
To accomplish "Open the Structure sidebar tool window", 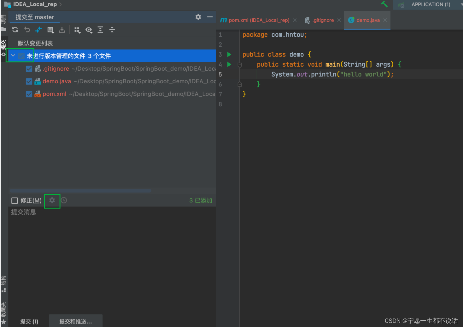I will 3,284.
